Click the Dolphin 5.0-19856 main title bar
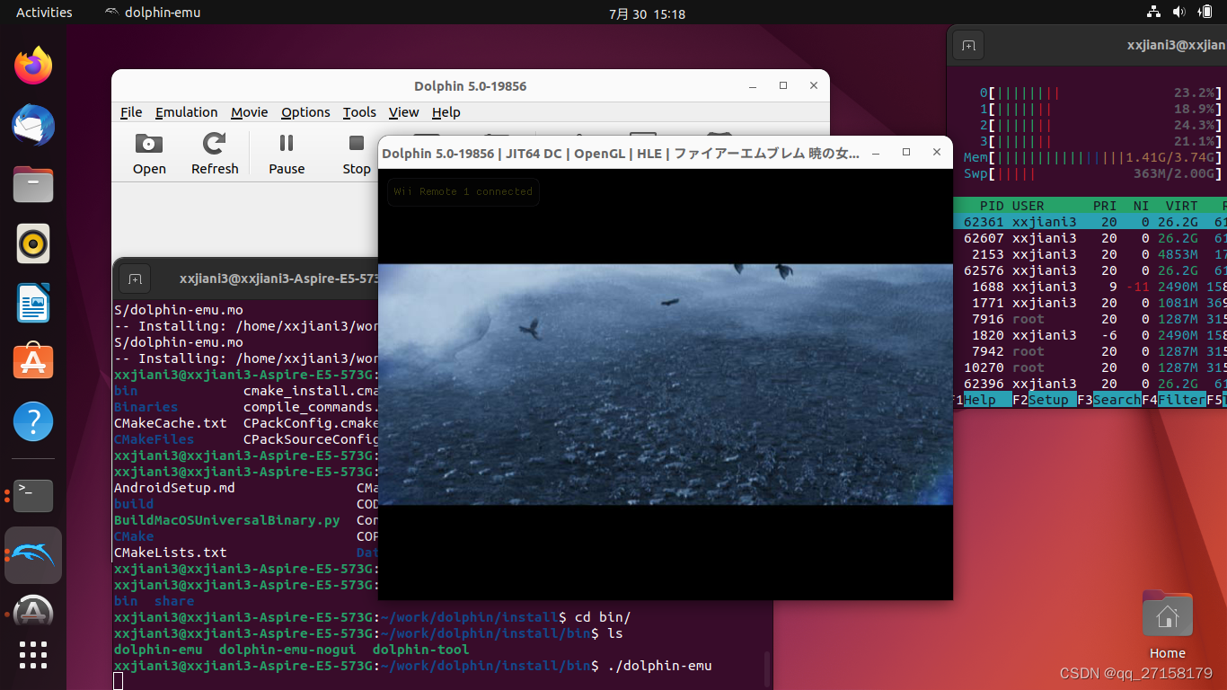The width and height of the screenshot is (1227, 690). [x=470, y=86]
